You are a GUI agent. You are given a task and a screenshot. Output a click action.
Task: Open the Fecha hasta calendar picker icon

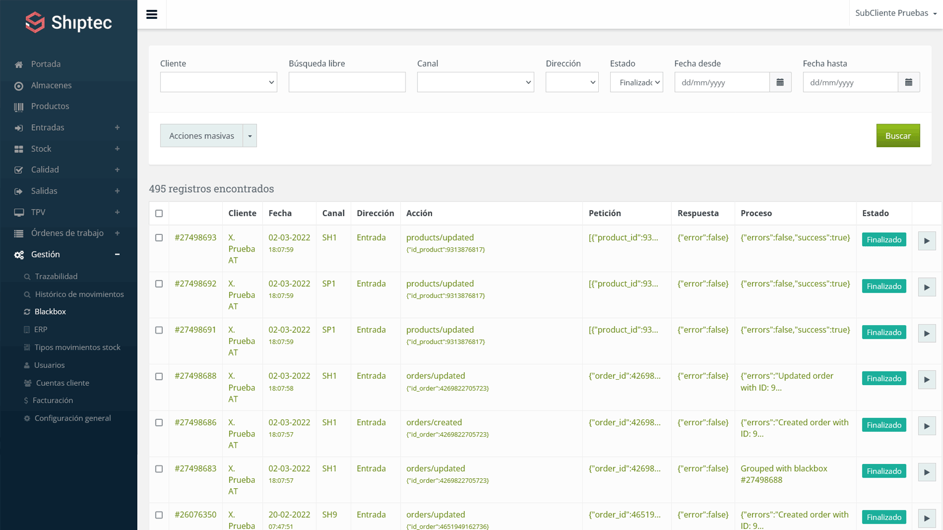(x=908, y=82)
